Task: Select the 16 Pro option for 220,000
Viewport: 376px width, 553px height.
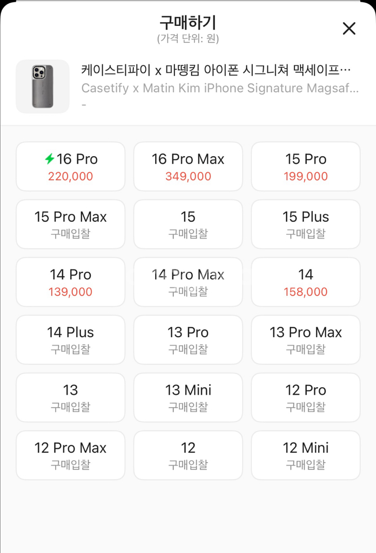Action: 71,167
